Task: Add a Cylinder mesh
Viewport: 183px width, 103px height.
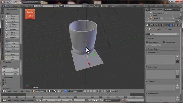Action: pyautogui.click(x=12, y=29)
